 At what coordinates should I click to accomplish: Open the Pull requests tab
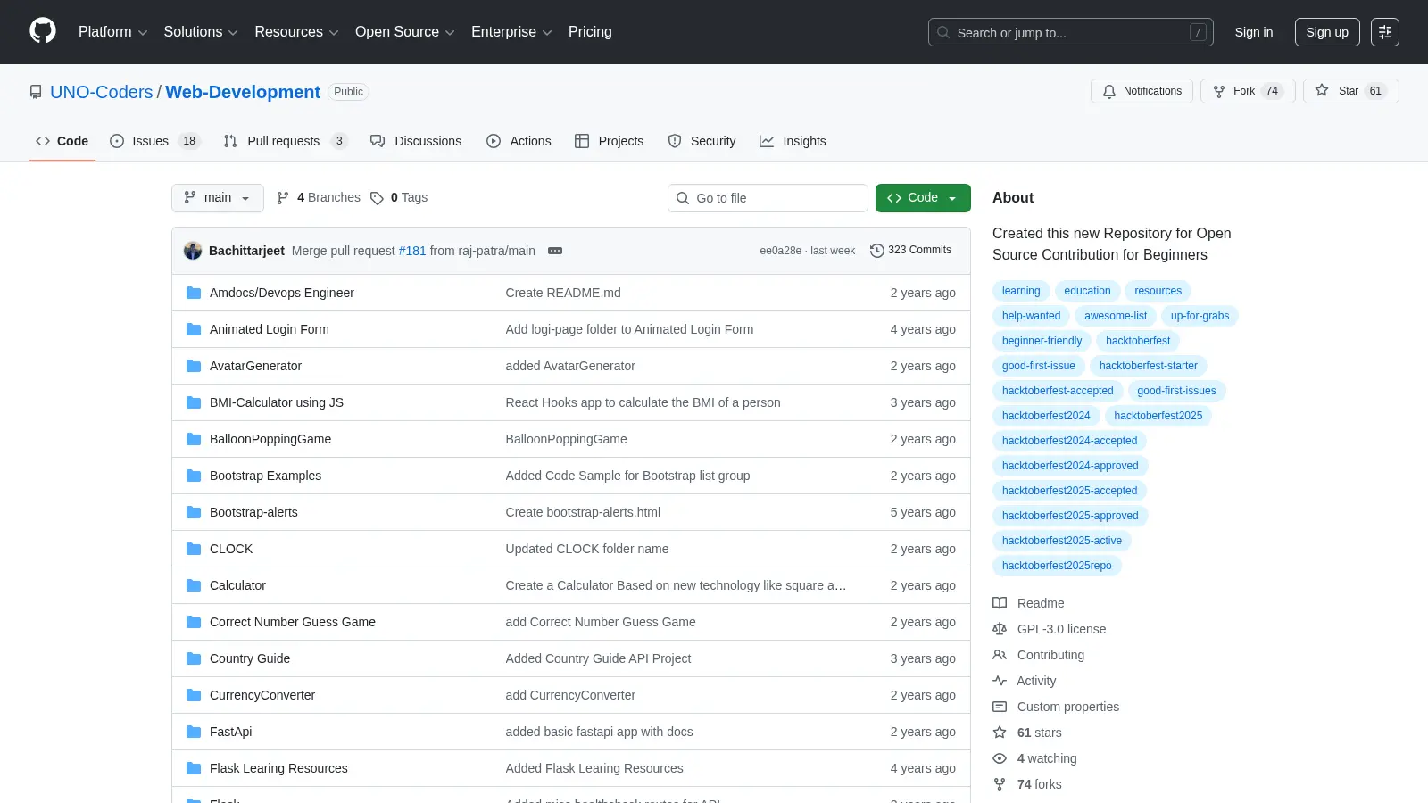285,141
